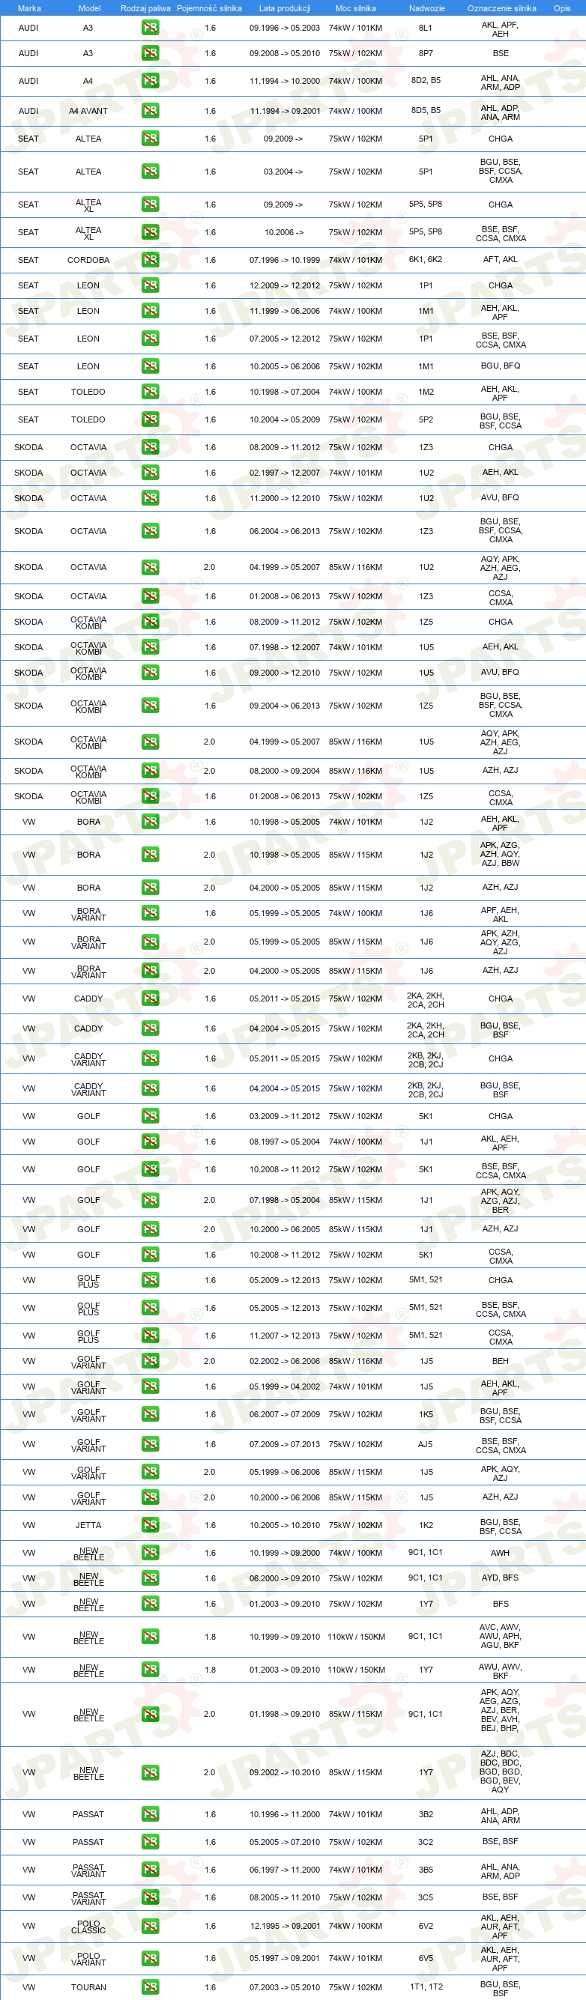Click the fuel icon in the GOLF VARIANT AJ5 row

tap(150, 1445)
